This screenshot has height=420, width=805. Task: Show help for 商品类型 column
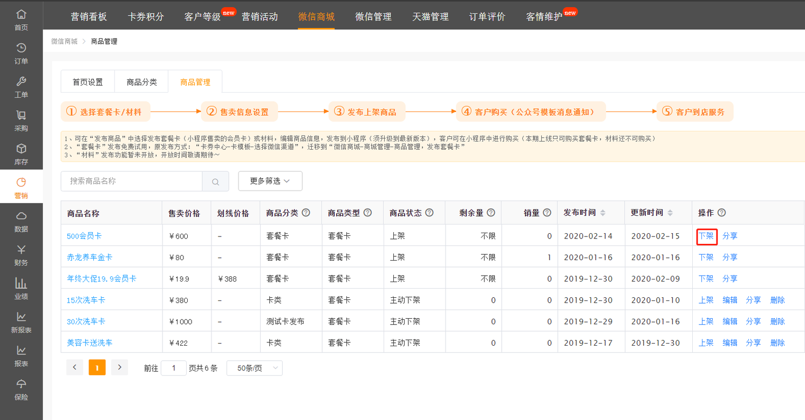367,213
